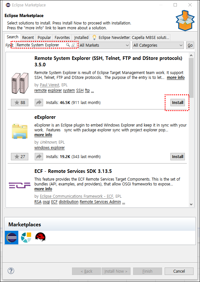Open the help question mark icon
The width and height of the screenshot is (200, 282).
click(x=11, y=271)
